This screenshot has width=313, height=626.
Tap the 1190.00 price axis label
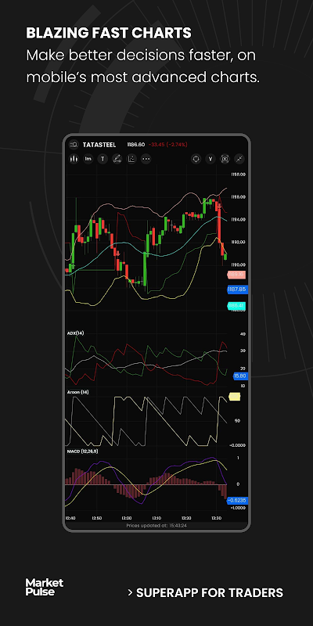[238, 264]
